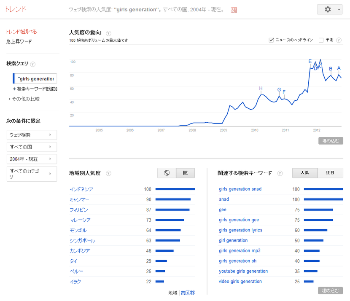Image resolution: width=350 pixels, height=301 pixels.
Task: Open help icon beside 関連する検索キーワード
Action: [x=280, y=173]
